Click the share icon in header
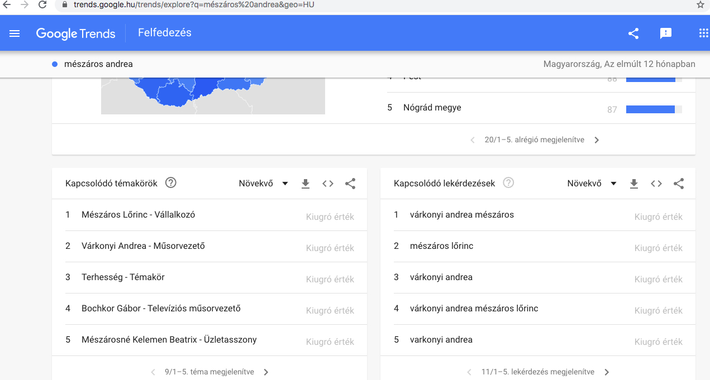Image resolution: width=710 pixels, height=380 pixels. [x=633, y=33]
